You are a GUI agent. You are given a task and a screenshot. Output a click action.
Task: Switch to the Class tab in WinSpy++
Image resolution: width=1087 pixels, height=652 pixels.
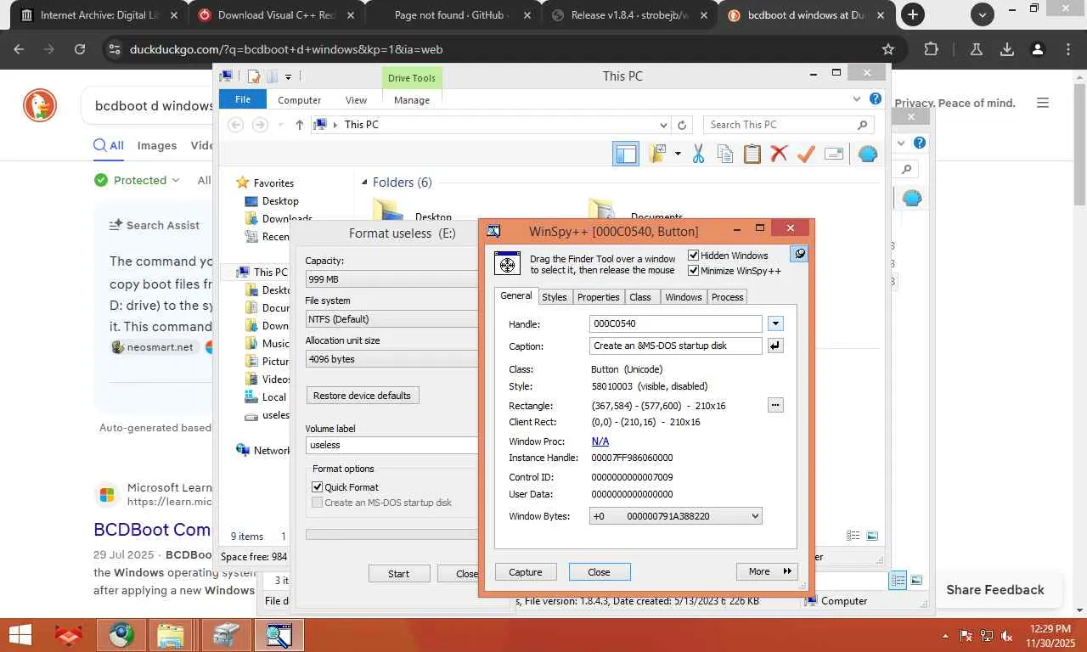(640, 297)
